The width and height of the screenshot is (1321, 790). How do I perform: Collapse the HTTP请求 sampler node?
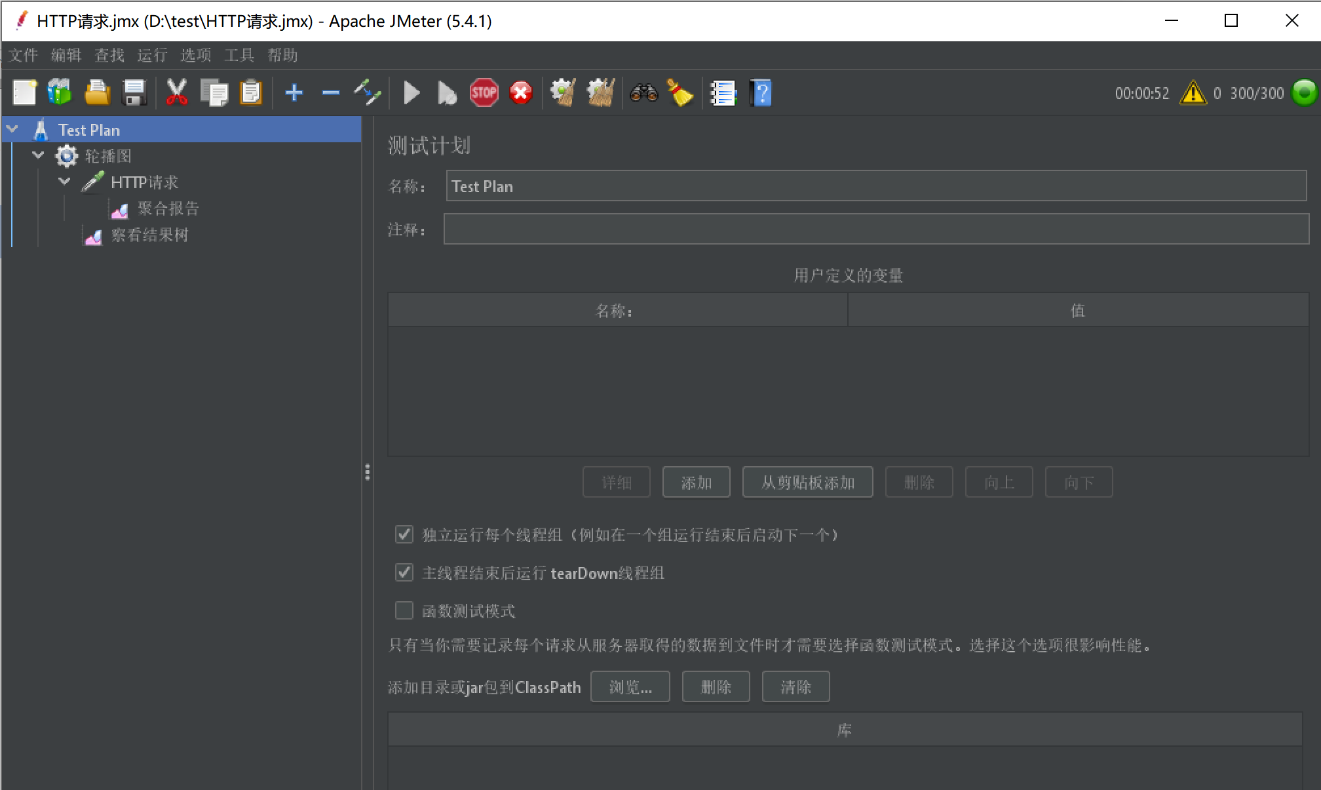click(64, 182)
